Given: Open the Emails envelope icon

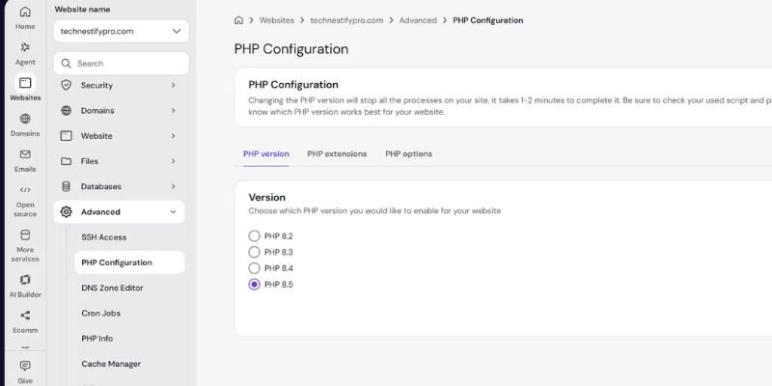Looking at the screenshot, I should click(25, 154).
